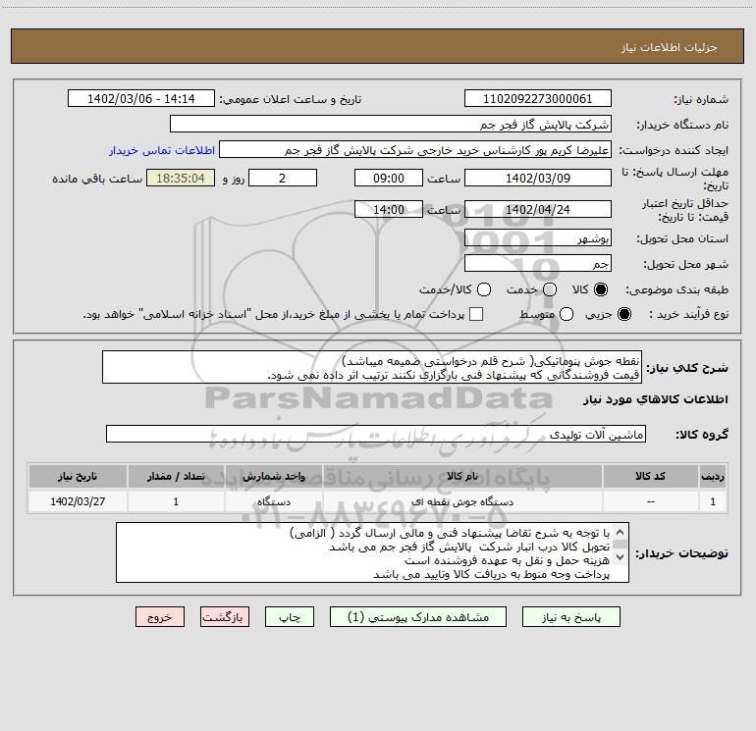Click the need date cell 1402/03/27
The image size is (756, 731).
(78, 501)
